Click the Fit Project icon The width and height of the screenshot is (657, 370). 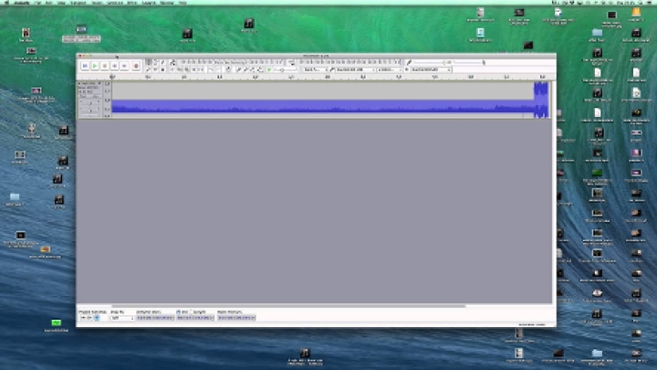pyautogui.click(x=260, y=69)
